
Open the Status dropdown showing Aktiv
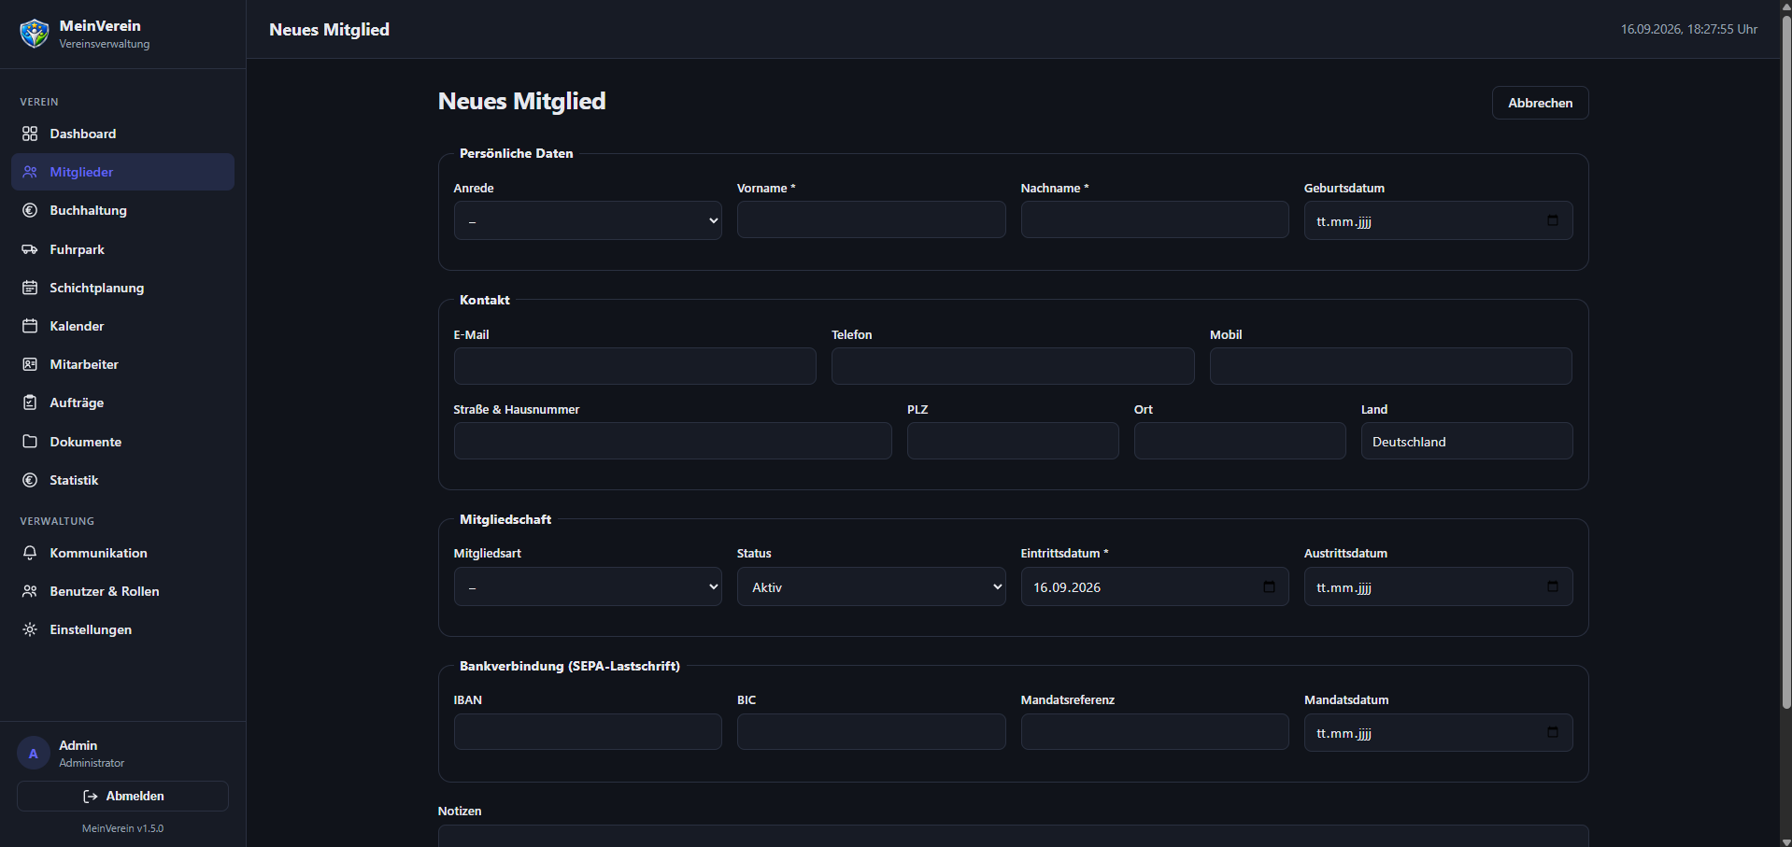(871, 587)
